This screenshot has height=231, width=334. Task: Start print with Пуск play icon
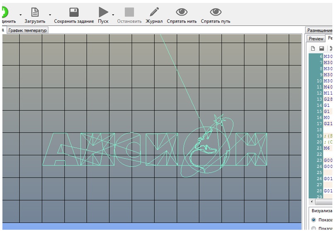pos(103,12)
